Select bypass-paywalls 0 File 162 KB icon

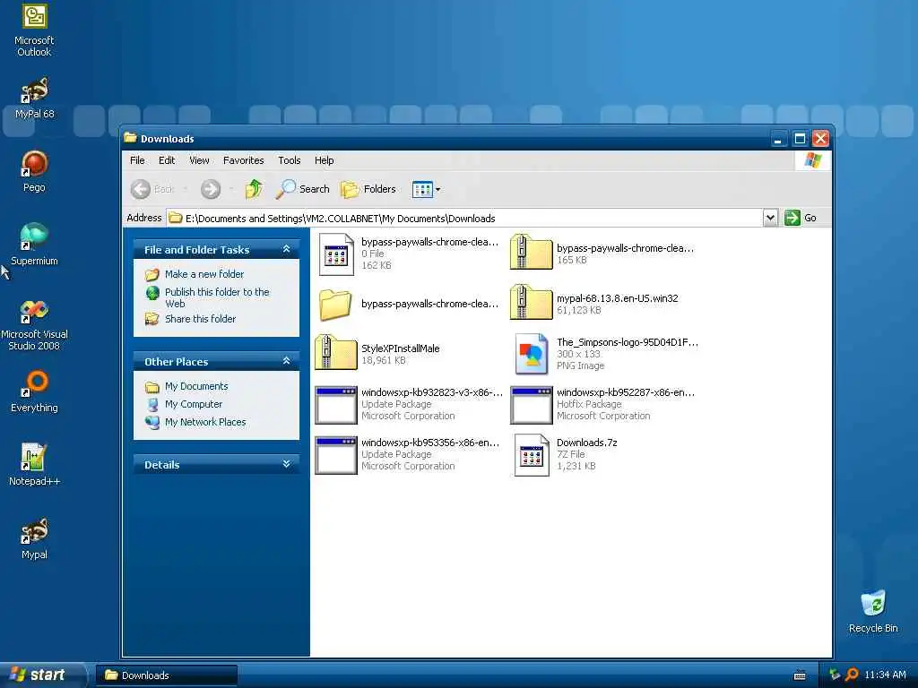point(336,254)
